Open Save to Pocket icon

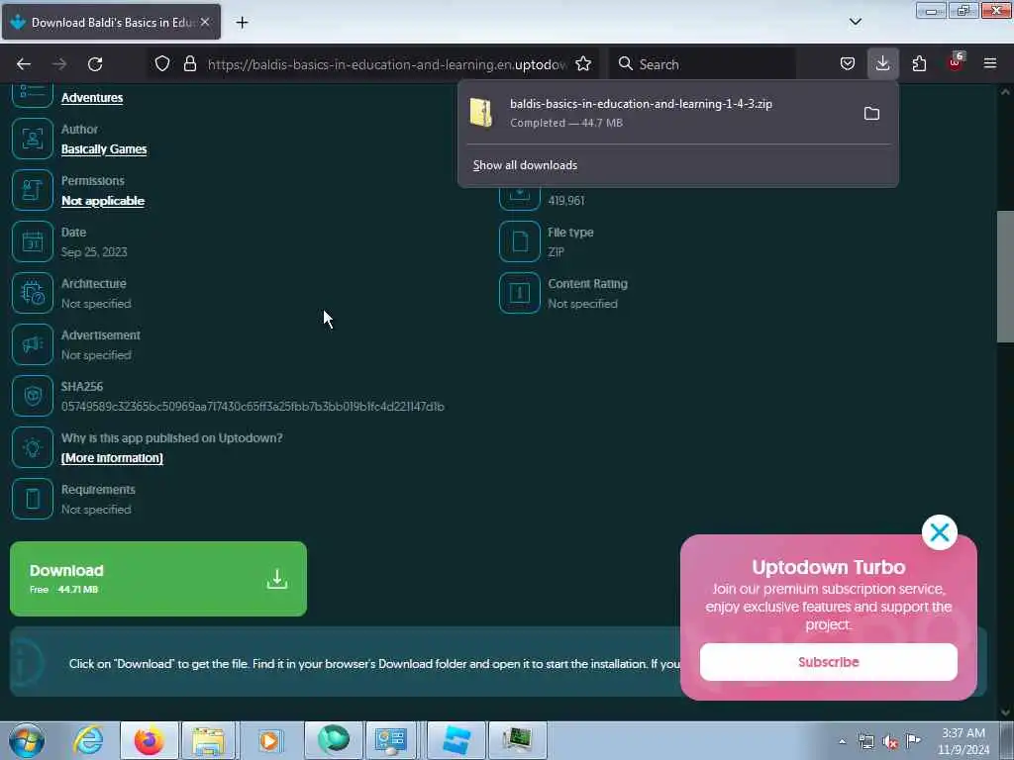[848, 64]
